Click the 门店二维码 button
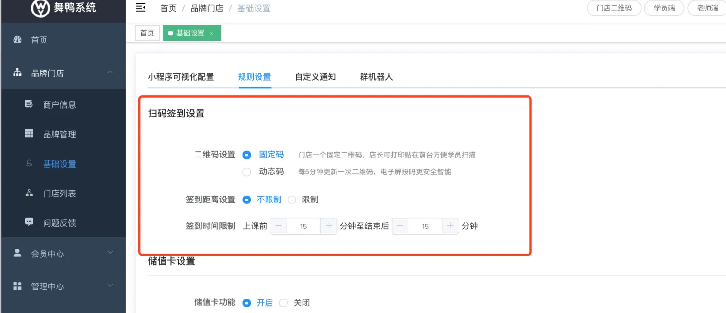Image resolution: width=726 pixels, height=313 pixels. coord(614,8)
